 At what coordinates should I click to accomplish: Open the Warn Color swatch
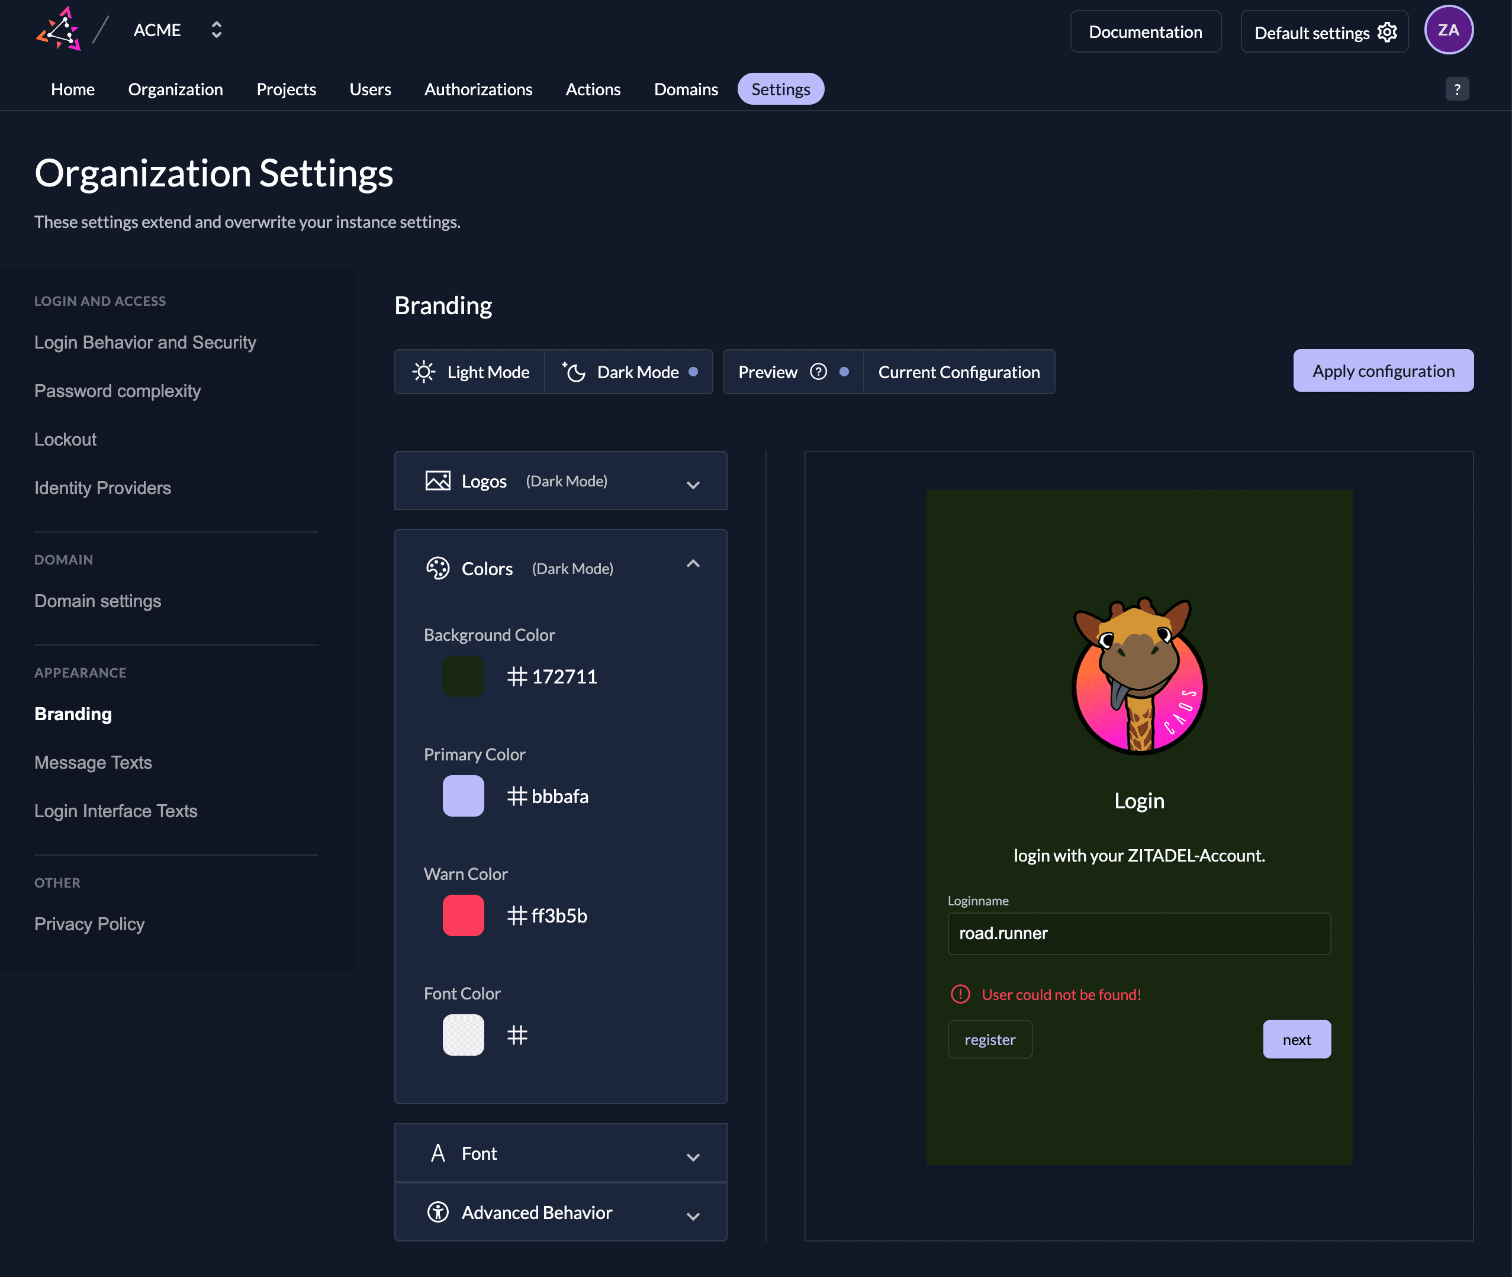tap(464, 916)
